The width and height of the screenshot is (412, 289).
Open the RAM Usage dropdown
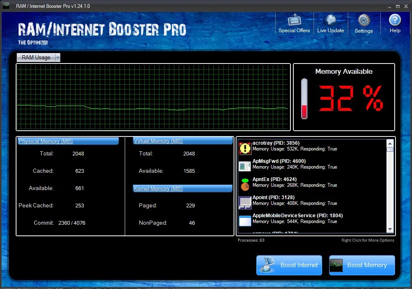[x=38, y=57]
